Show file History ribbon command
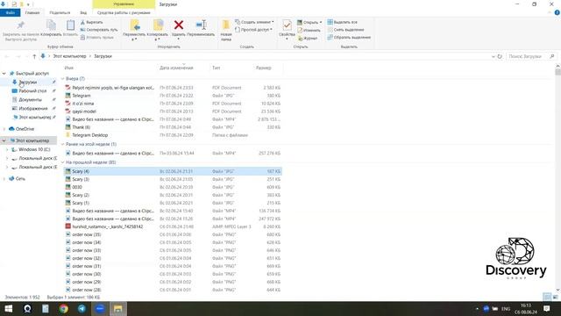 [x=308, y=38]
